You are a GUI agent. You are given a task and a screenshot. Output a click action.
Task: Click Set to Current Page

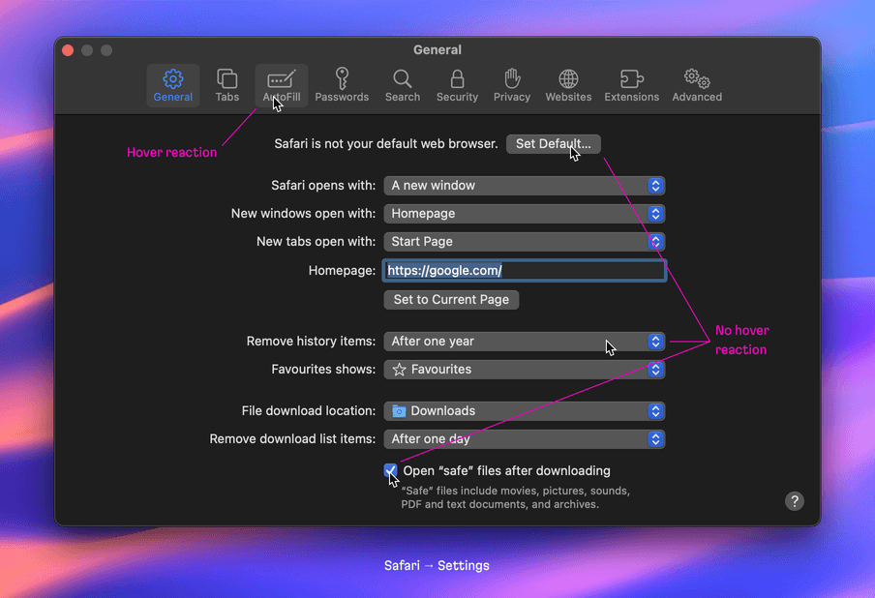451,299
